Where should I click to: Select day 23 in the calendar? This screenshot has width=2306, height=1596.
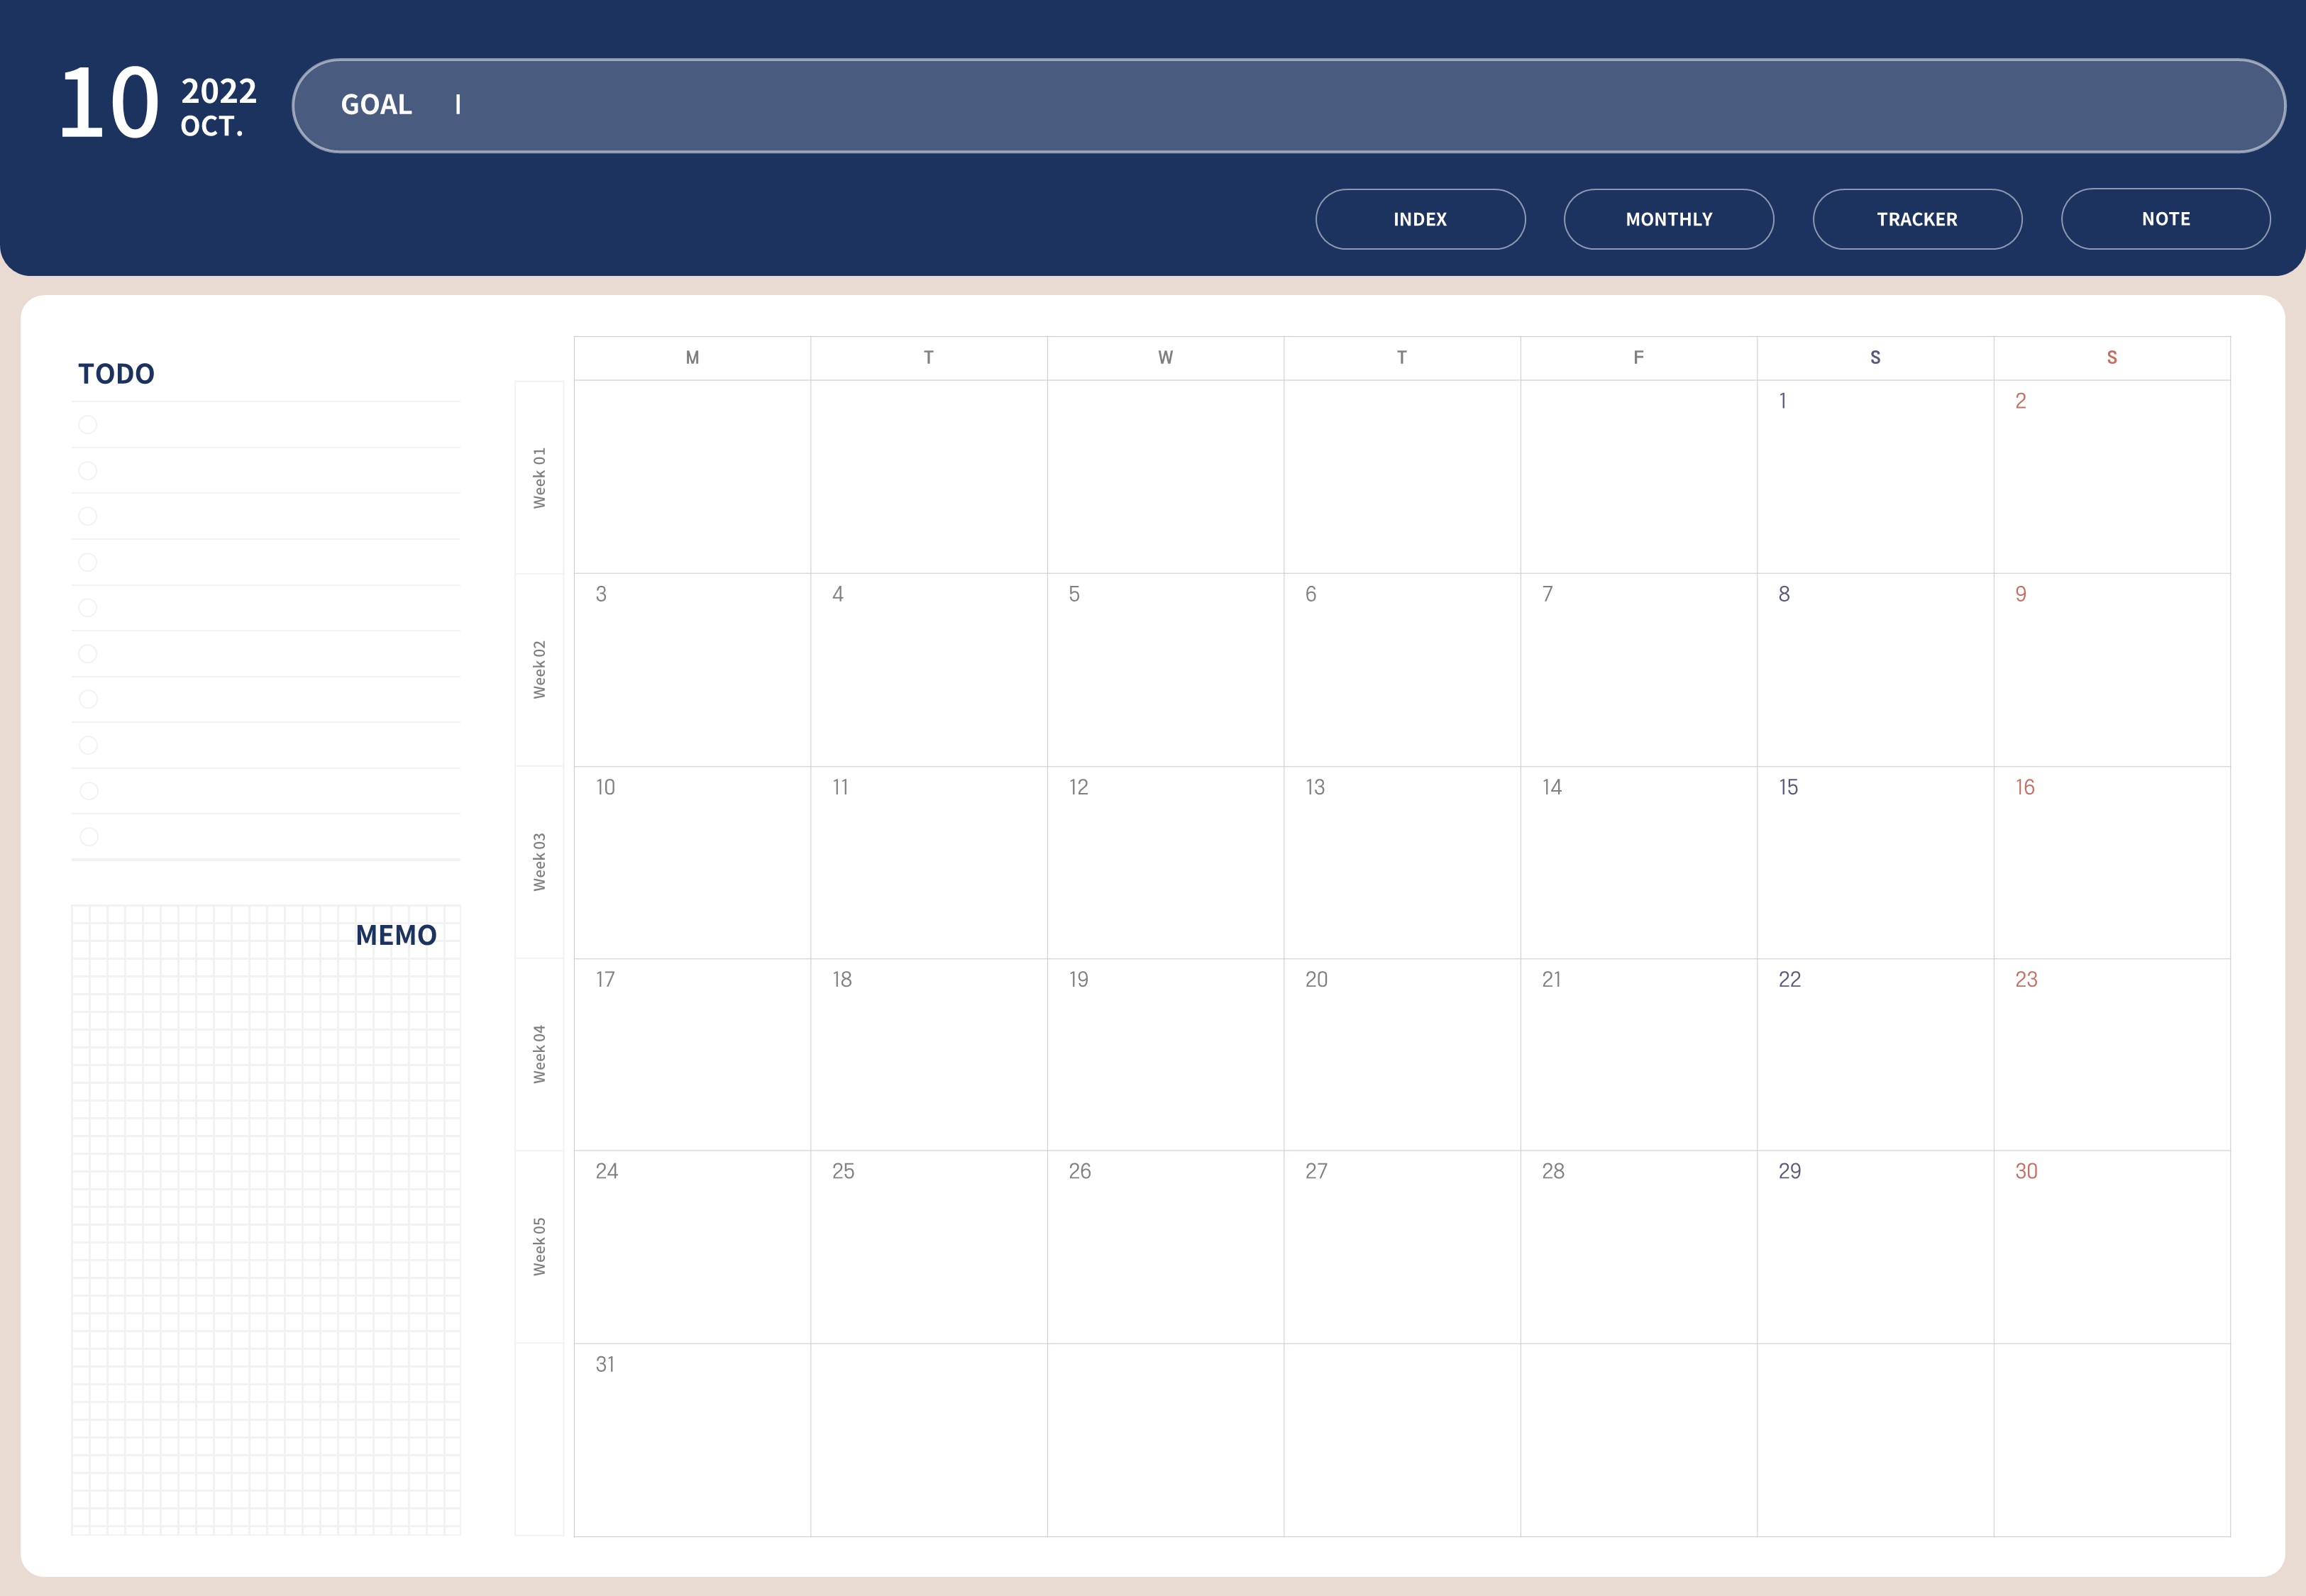coord(2112,1055)
